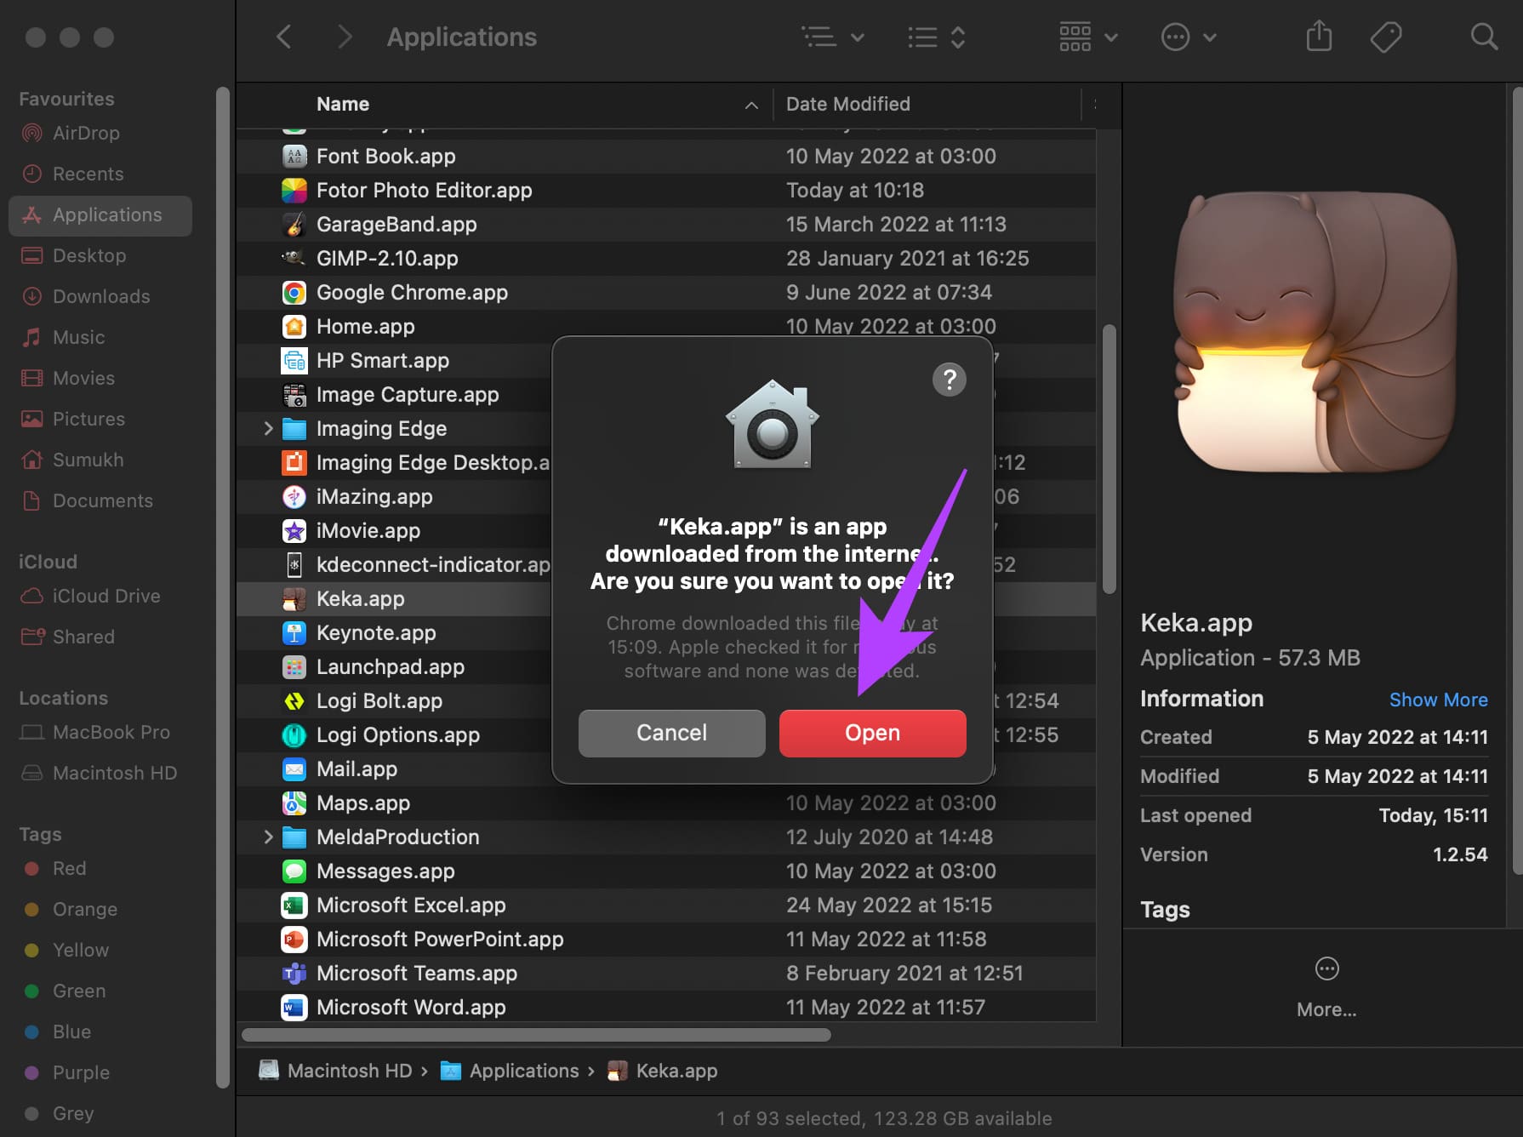
Task: Select Microsoft Excel.app row
Action: (x=666, y=905)
